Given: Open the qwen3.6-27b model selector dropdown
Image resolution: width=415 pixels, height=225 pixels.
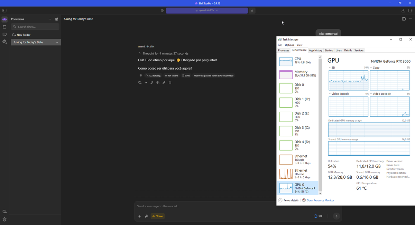Looking at the screenshot, I should (207, 10).
